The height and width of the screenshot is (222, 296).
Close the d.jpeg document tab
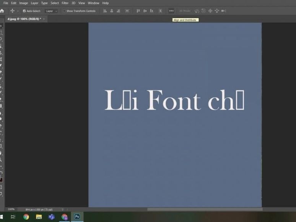44,19
